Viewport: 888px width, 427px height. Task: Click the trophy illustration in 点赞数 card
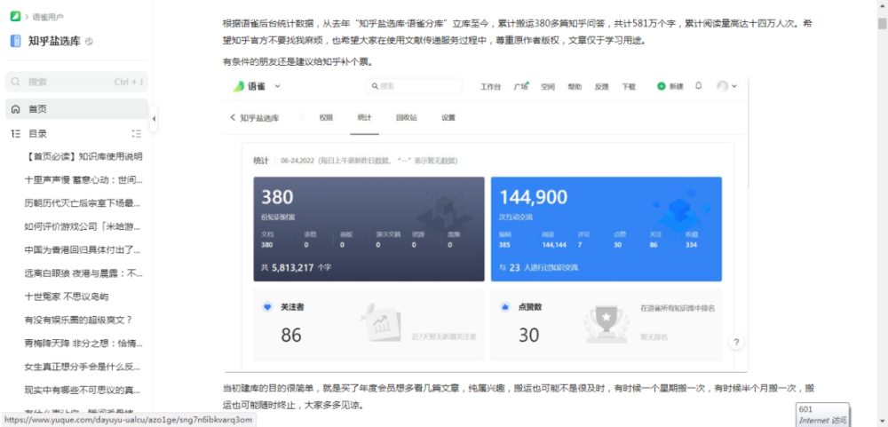pos(606,324)
